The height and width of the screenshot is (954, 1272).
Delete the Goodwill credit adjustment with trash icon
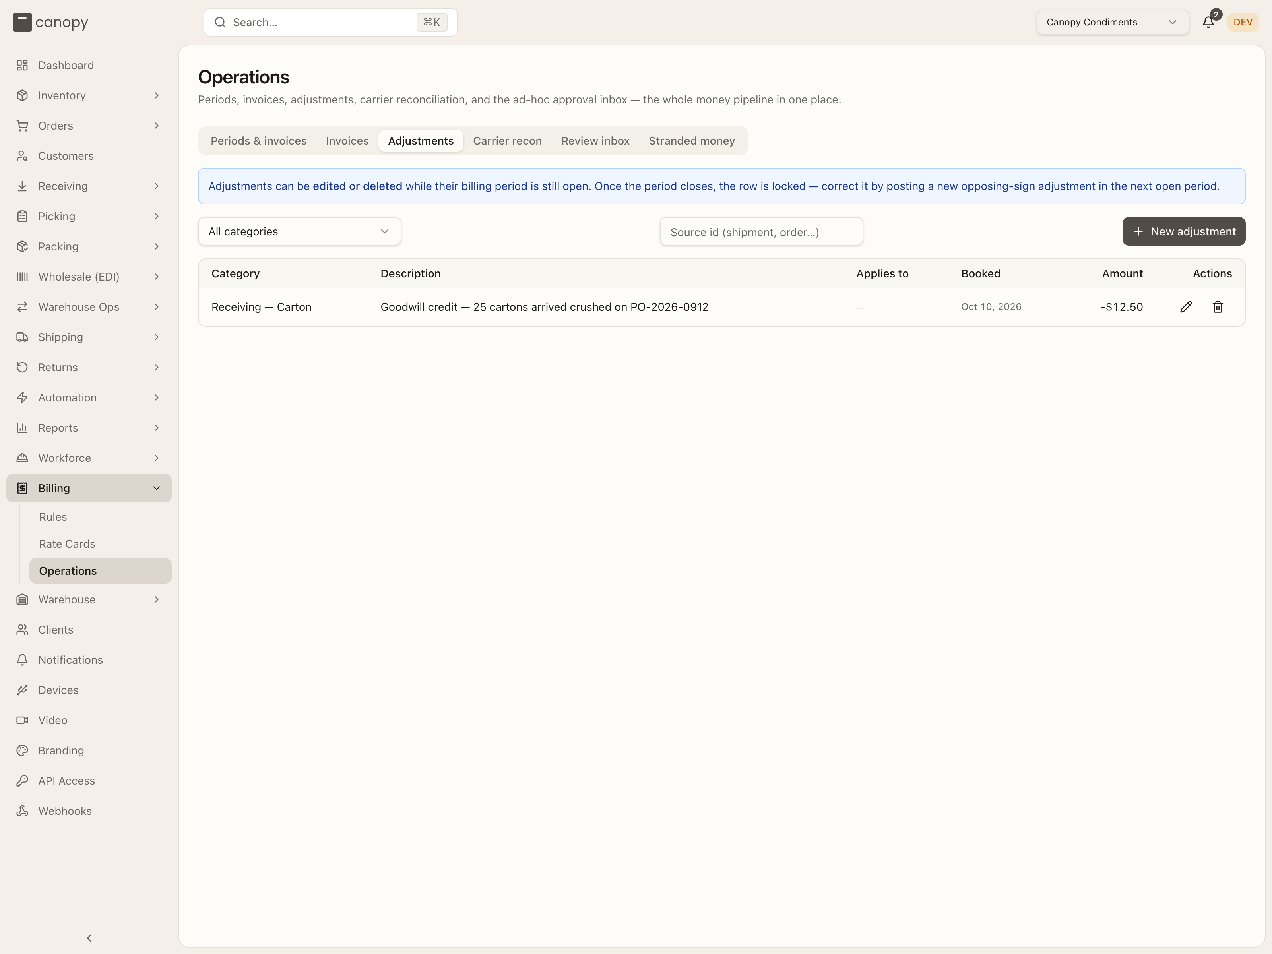(x=1218, y=307)
